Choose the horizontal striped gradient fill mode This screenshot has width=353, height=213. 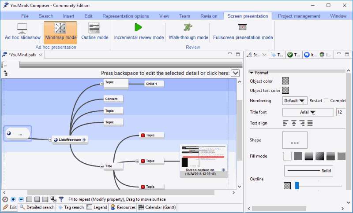(x=308, y=156)
